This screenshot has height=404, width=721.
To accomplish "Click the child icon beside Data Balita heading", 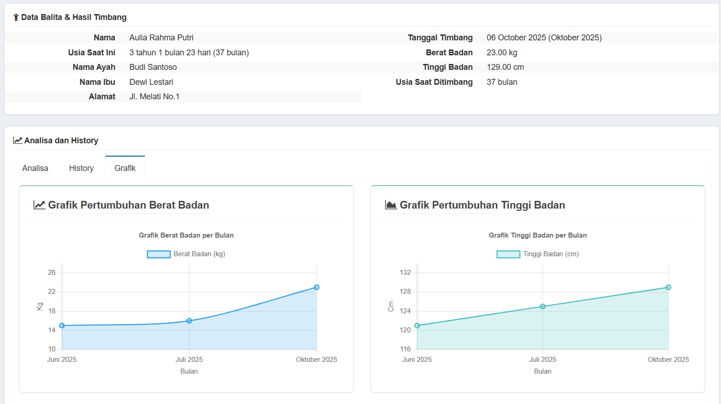I will coord(16,18).
